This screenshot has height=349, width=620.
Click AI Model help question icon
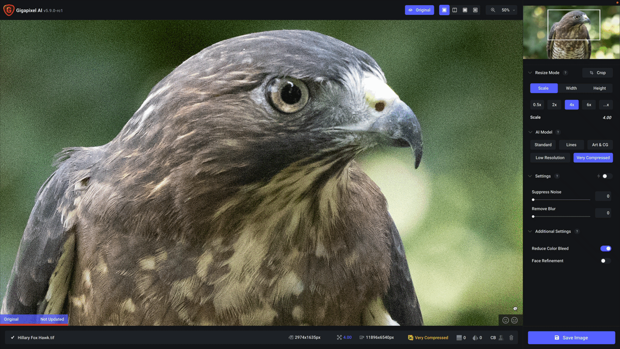(x=558, y=132)
